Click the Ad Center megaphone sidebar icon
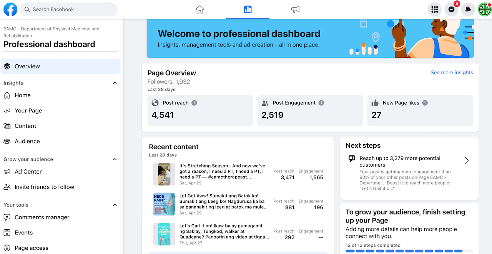This screenshot has width=492, height=254. point(7,172)
